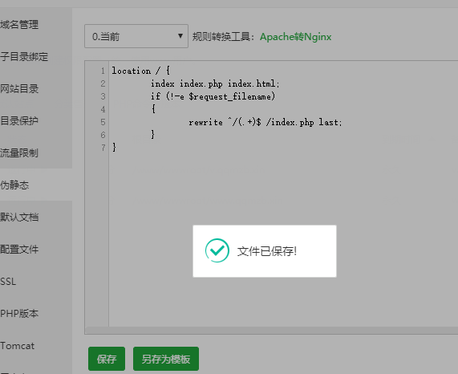This screenshot has width=458, height=374.
Task: Select the Tomcat tab
Action: pyautogui.click(x=17, y=346)
